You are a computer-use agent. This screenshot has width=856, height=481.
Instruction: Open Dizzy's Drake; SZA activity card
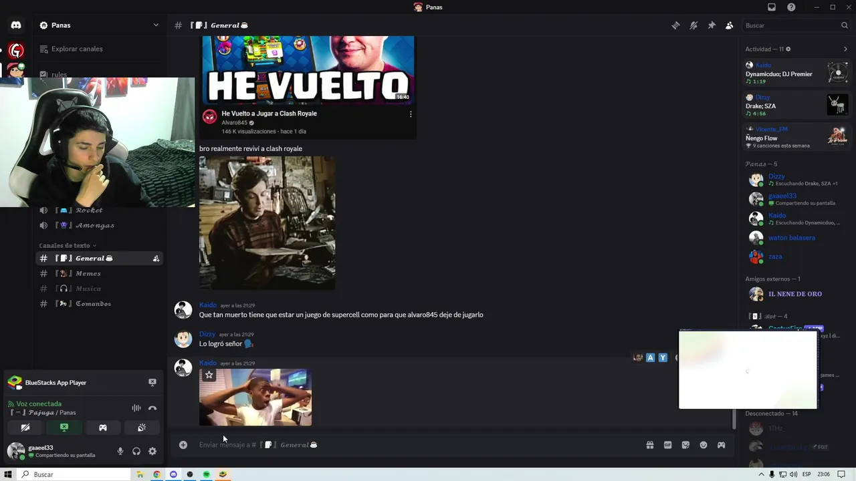[796, 105]
